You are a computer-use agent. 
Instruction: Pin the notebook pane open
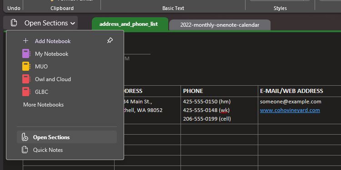pyautogui.click(x=110, y=40)
